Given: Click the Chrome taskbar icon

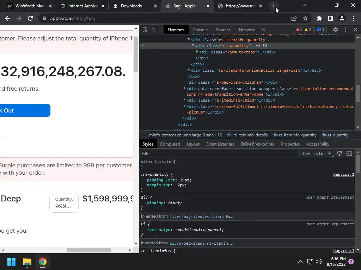Looking at the screenshot, I should pos(43,262).
